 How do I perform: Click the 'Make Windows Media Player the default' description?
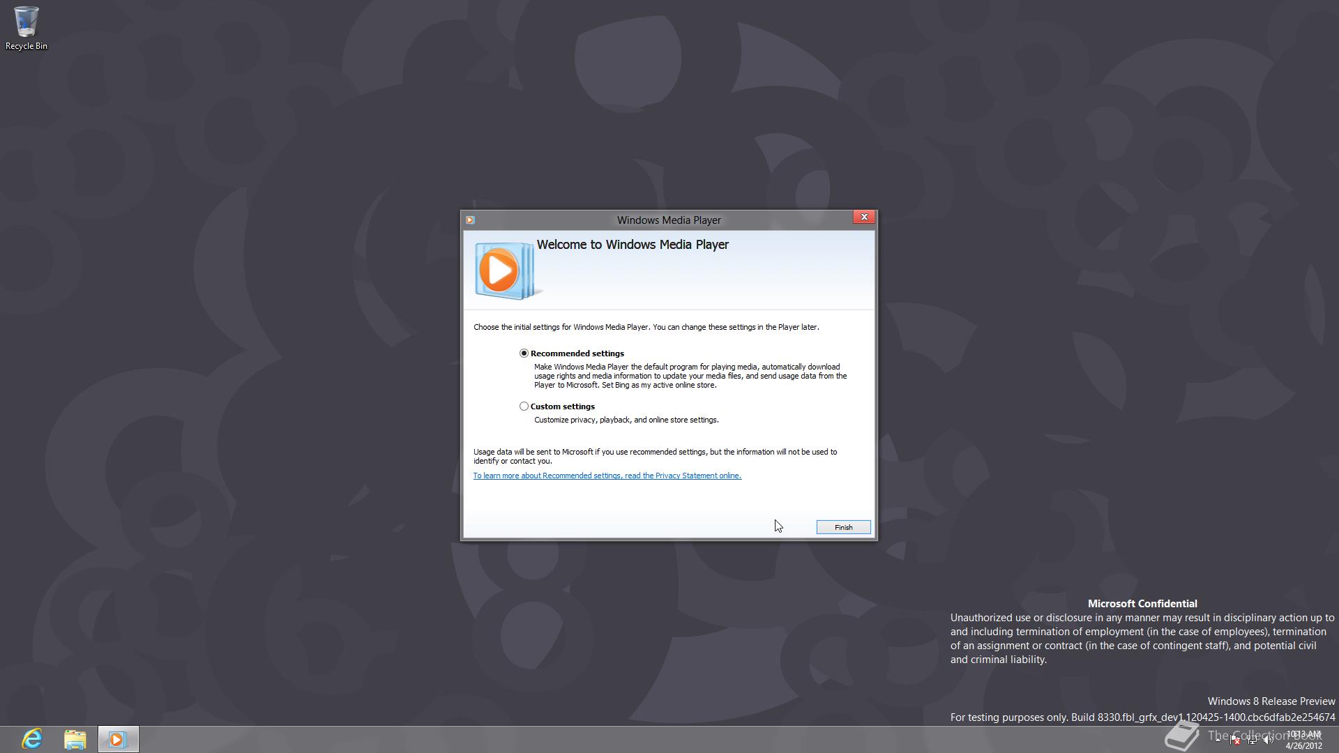coord(690,376)
